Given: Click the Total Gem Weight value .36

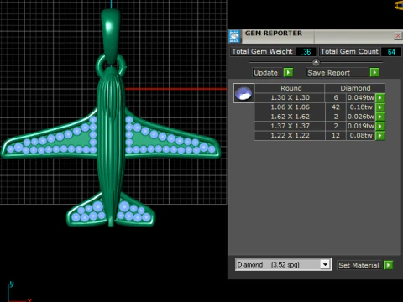Looking at the screenshot, I should click(306, 52).
